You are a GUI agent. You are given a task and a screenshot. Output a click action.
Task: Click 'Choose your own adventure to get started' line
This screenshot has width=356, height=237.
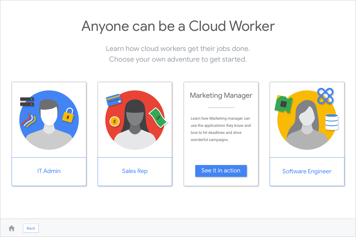pyautogui.click(x=178, y=59)
